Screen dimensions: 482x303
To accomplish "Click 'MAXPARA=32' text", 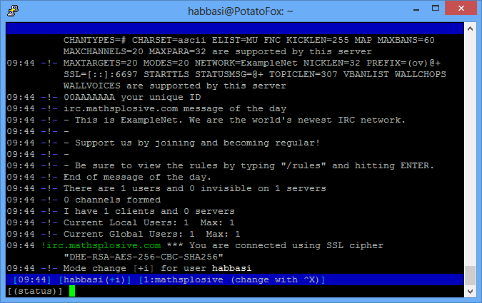I will point(177,51).
